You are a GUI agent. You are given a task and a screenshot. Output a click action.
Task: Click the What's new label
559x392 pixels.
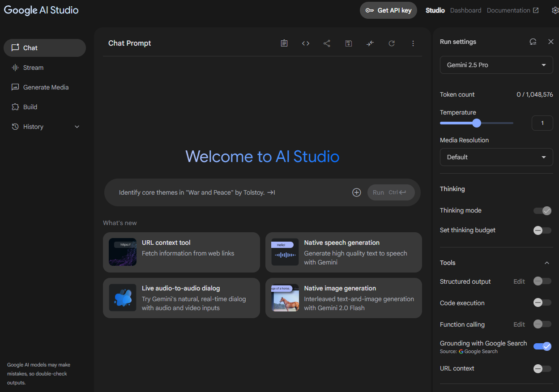(120, 223)
